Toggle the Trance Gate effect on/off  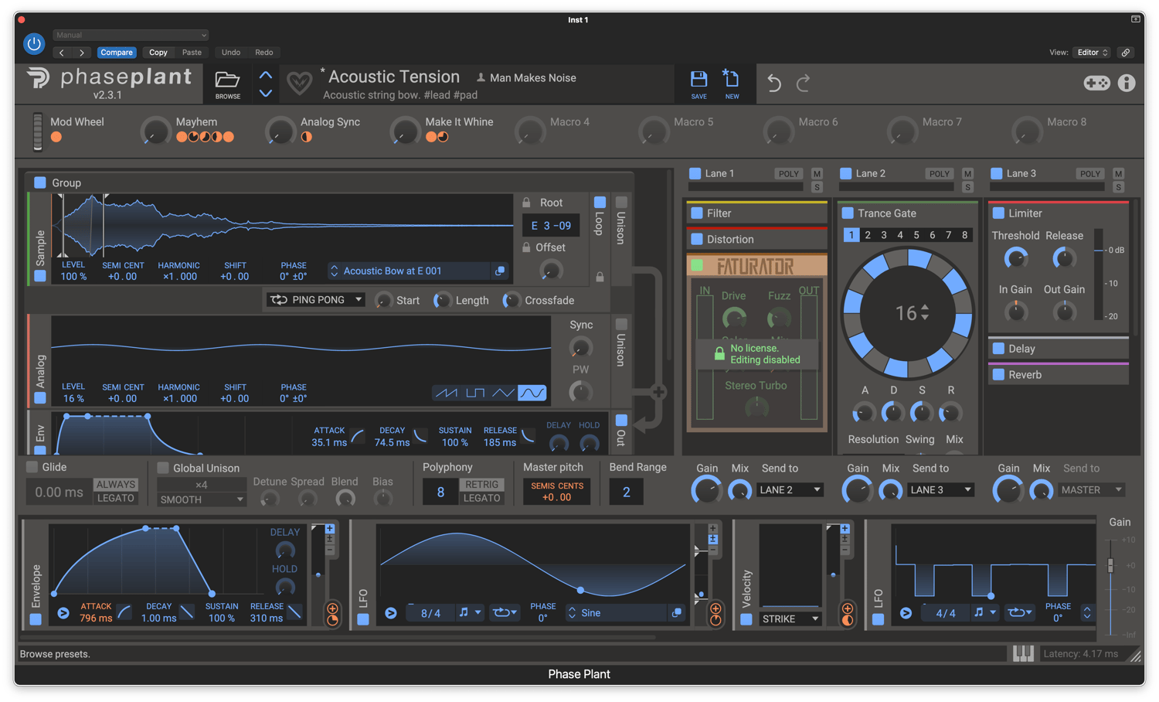[848, 213]
